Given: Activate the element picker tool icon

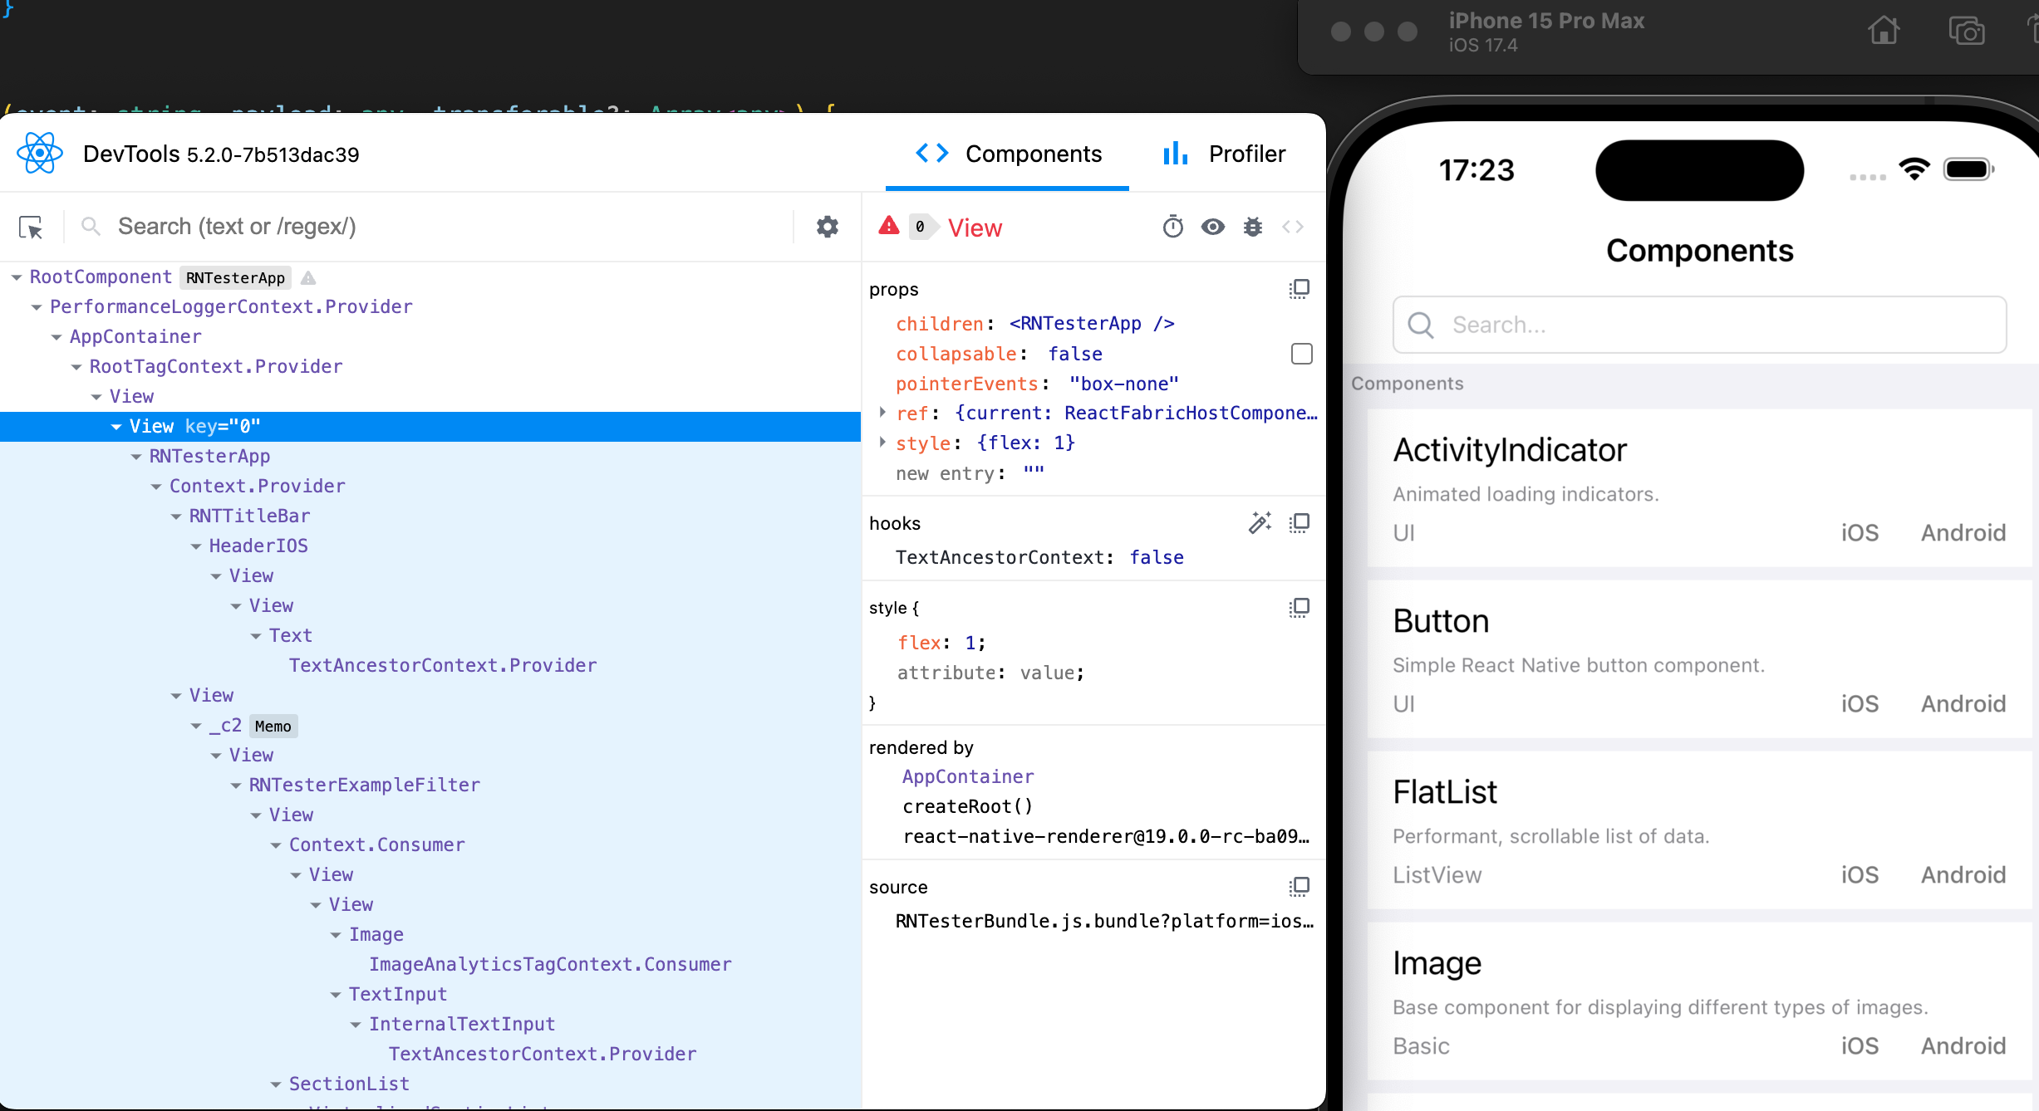Looking at the screenshot, I should (31, 227).
